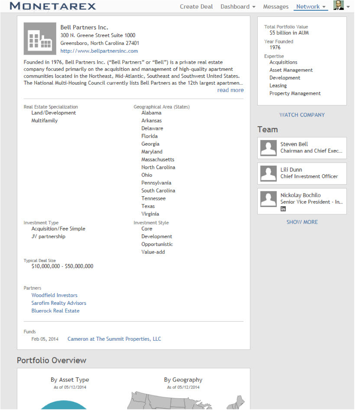355x410 pixels.
Task: Open user profile photo in header
Action: pos(338,5)
